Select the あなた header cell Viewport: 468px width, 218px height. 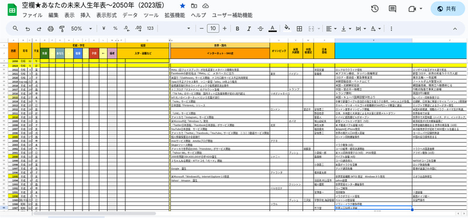[x=60, y=53]
